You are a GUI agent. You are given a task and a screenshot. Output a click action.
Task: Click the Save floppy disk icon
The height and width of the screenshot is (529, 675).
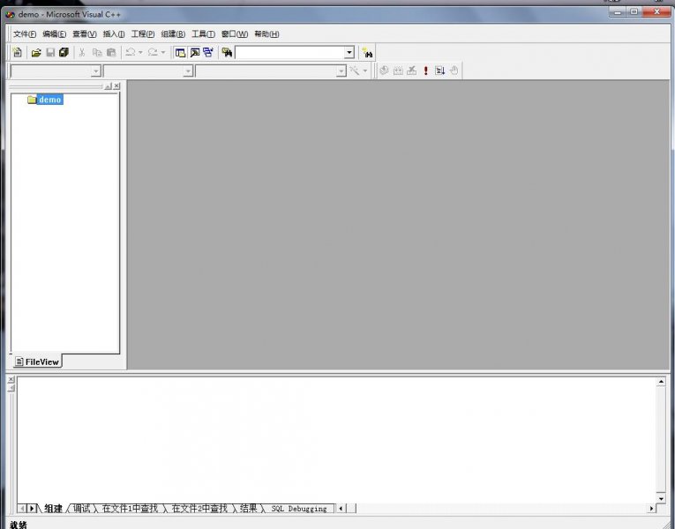(x=50, y=53)
